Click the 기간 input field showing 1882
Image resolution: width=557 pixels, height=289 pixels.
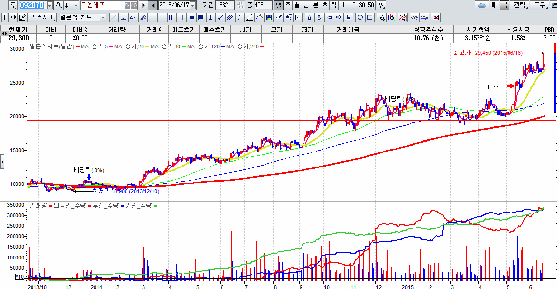click(224, 5)
